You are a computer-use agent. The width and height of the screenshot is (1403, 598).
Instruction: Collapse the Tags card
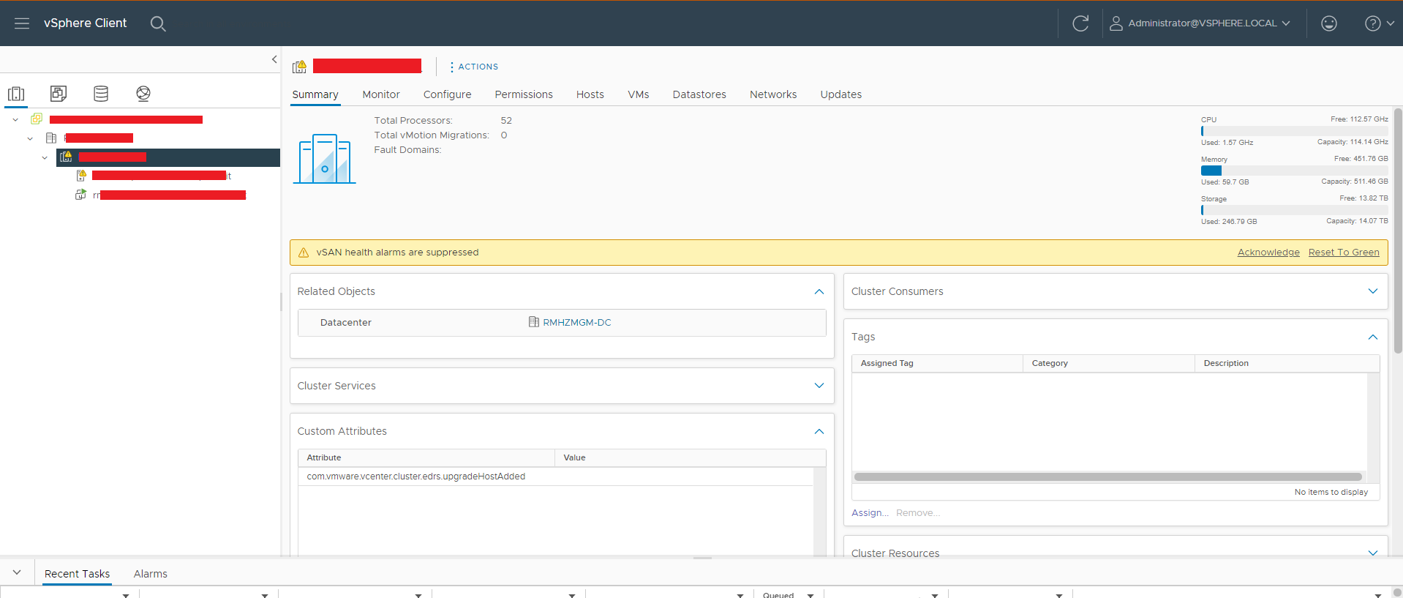(1373, 337)
